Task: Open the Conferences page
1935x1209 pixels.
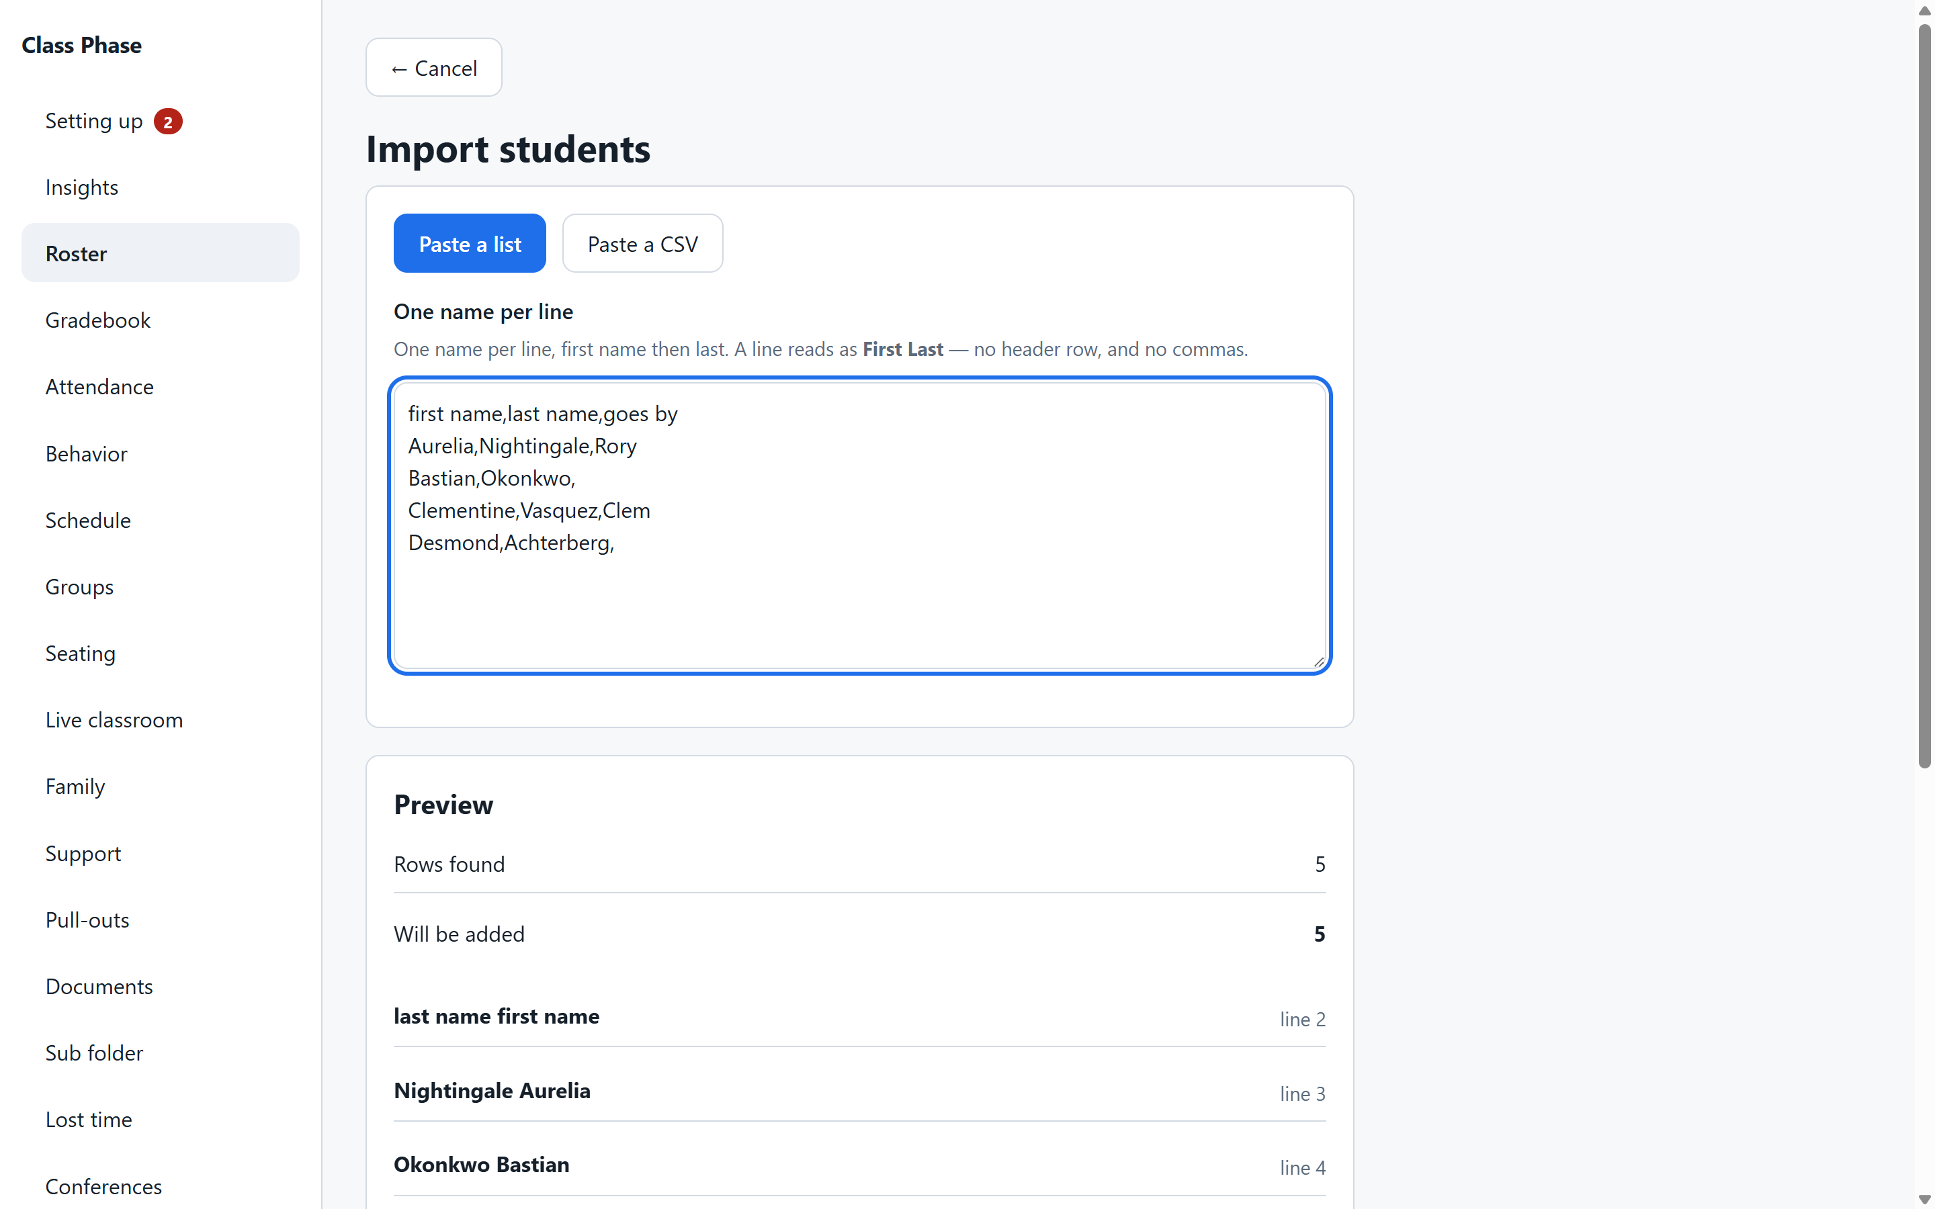Action: coord(160,1185)
